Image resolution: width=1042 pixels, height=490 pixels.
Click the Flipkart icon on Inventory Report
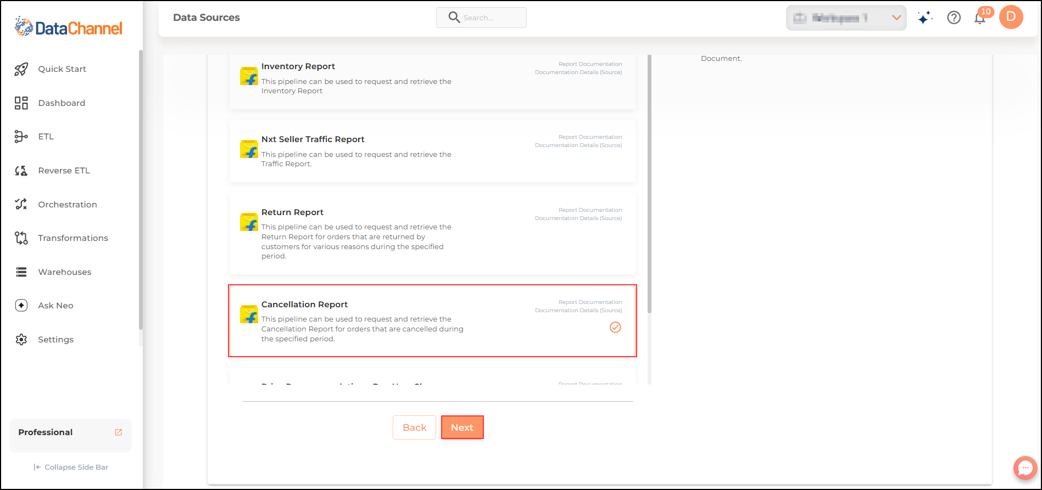[x=249, y=76]
